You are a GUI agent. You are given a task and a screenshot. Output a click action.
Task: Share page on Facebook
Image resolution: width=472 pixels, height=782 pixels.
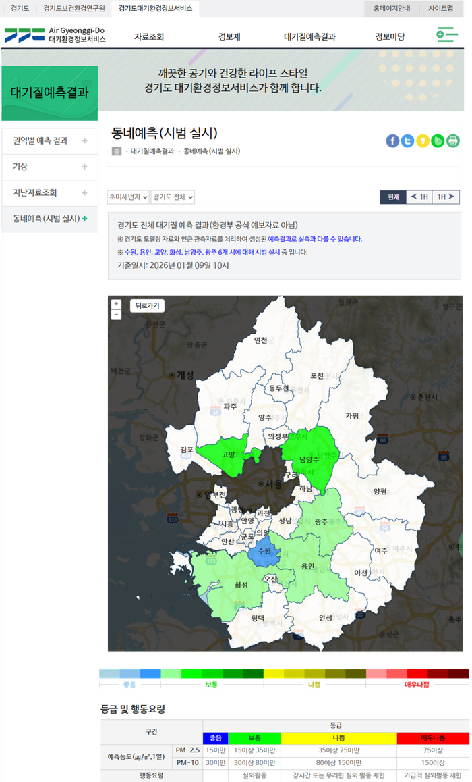(x=392, y=140)
